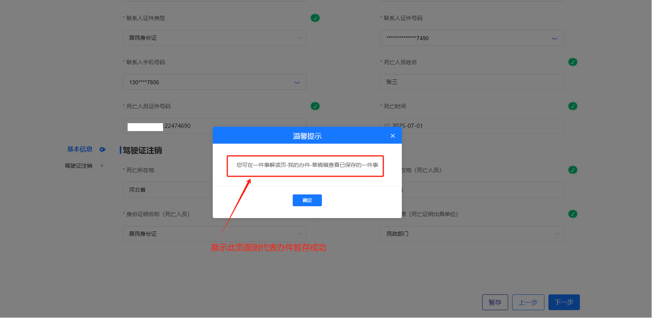Open the 民政部门 dropdown
Screen dimensions: 652x318
click(472, 234)
